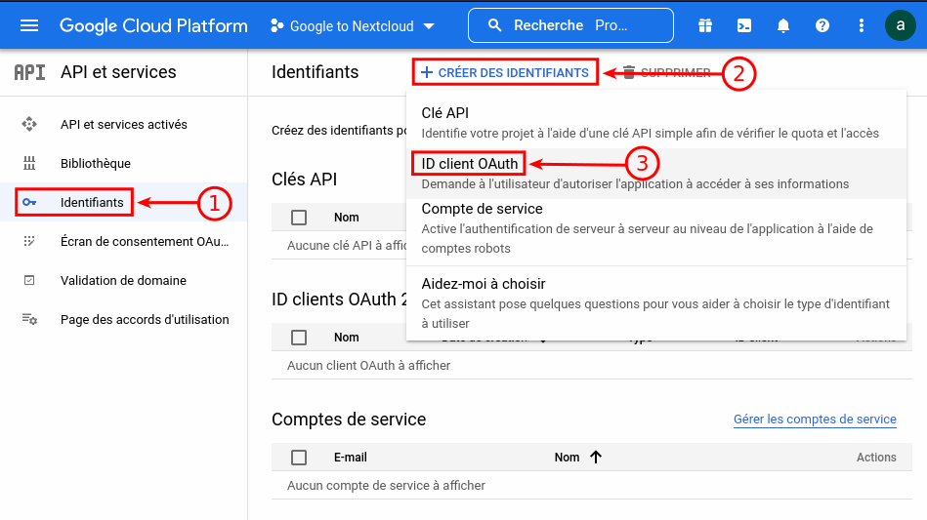Open the gift free trial icon
The height and width of the screenshot is (520, 927).
[704, 25]
